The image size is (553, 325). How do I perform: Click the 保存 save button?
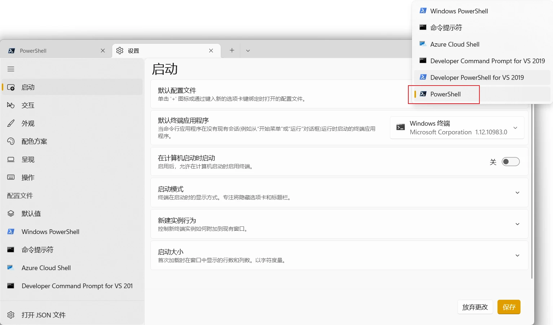(509, 307)
